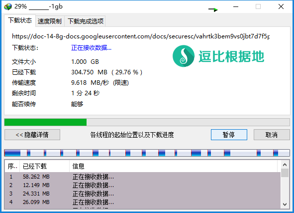Viewport: 294px width, 213px height.
Task: Select thread row 1 with 58.262 MB
Action: pyautogui.click(x=142, y=177)
